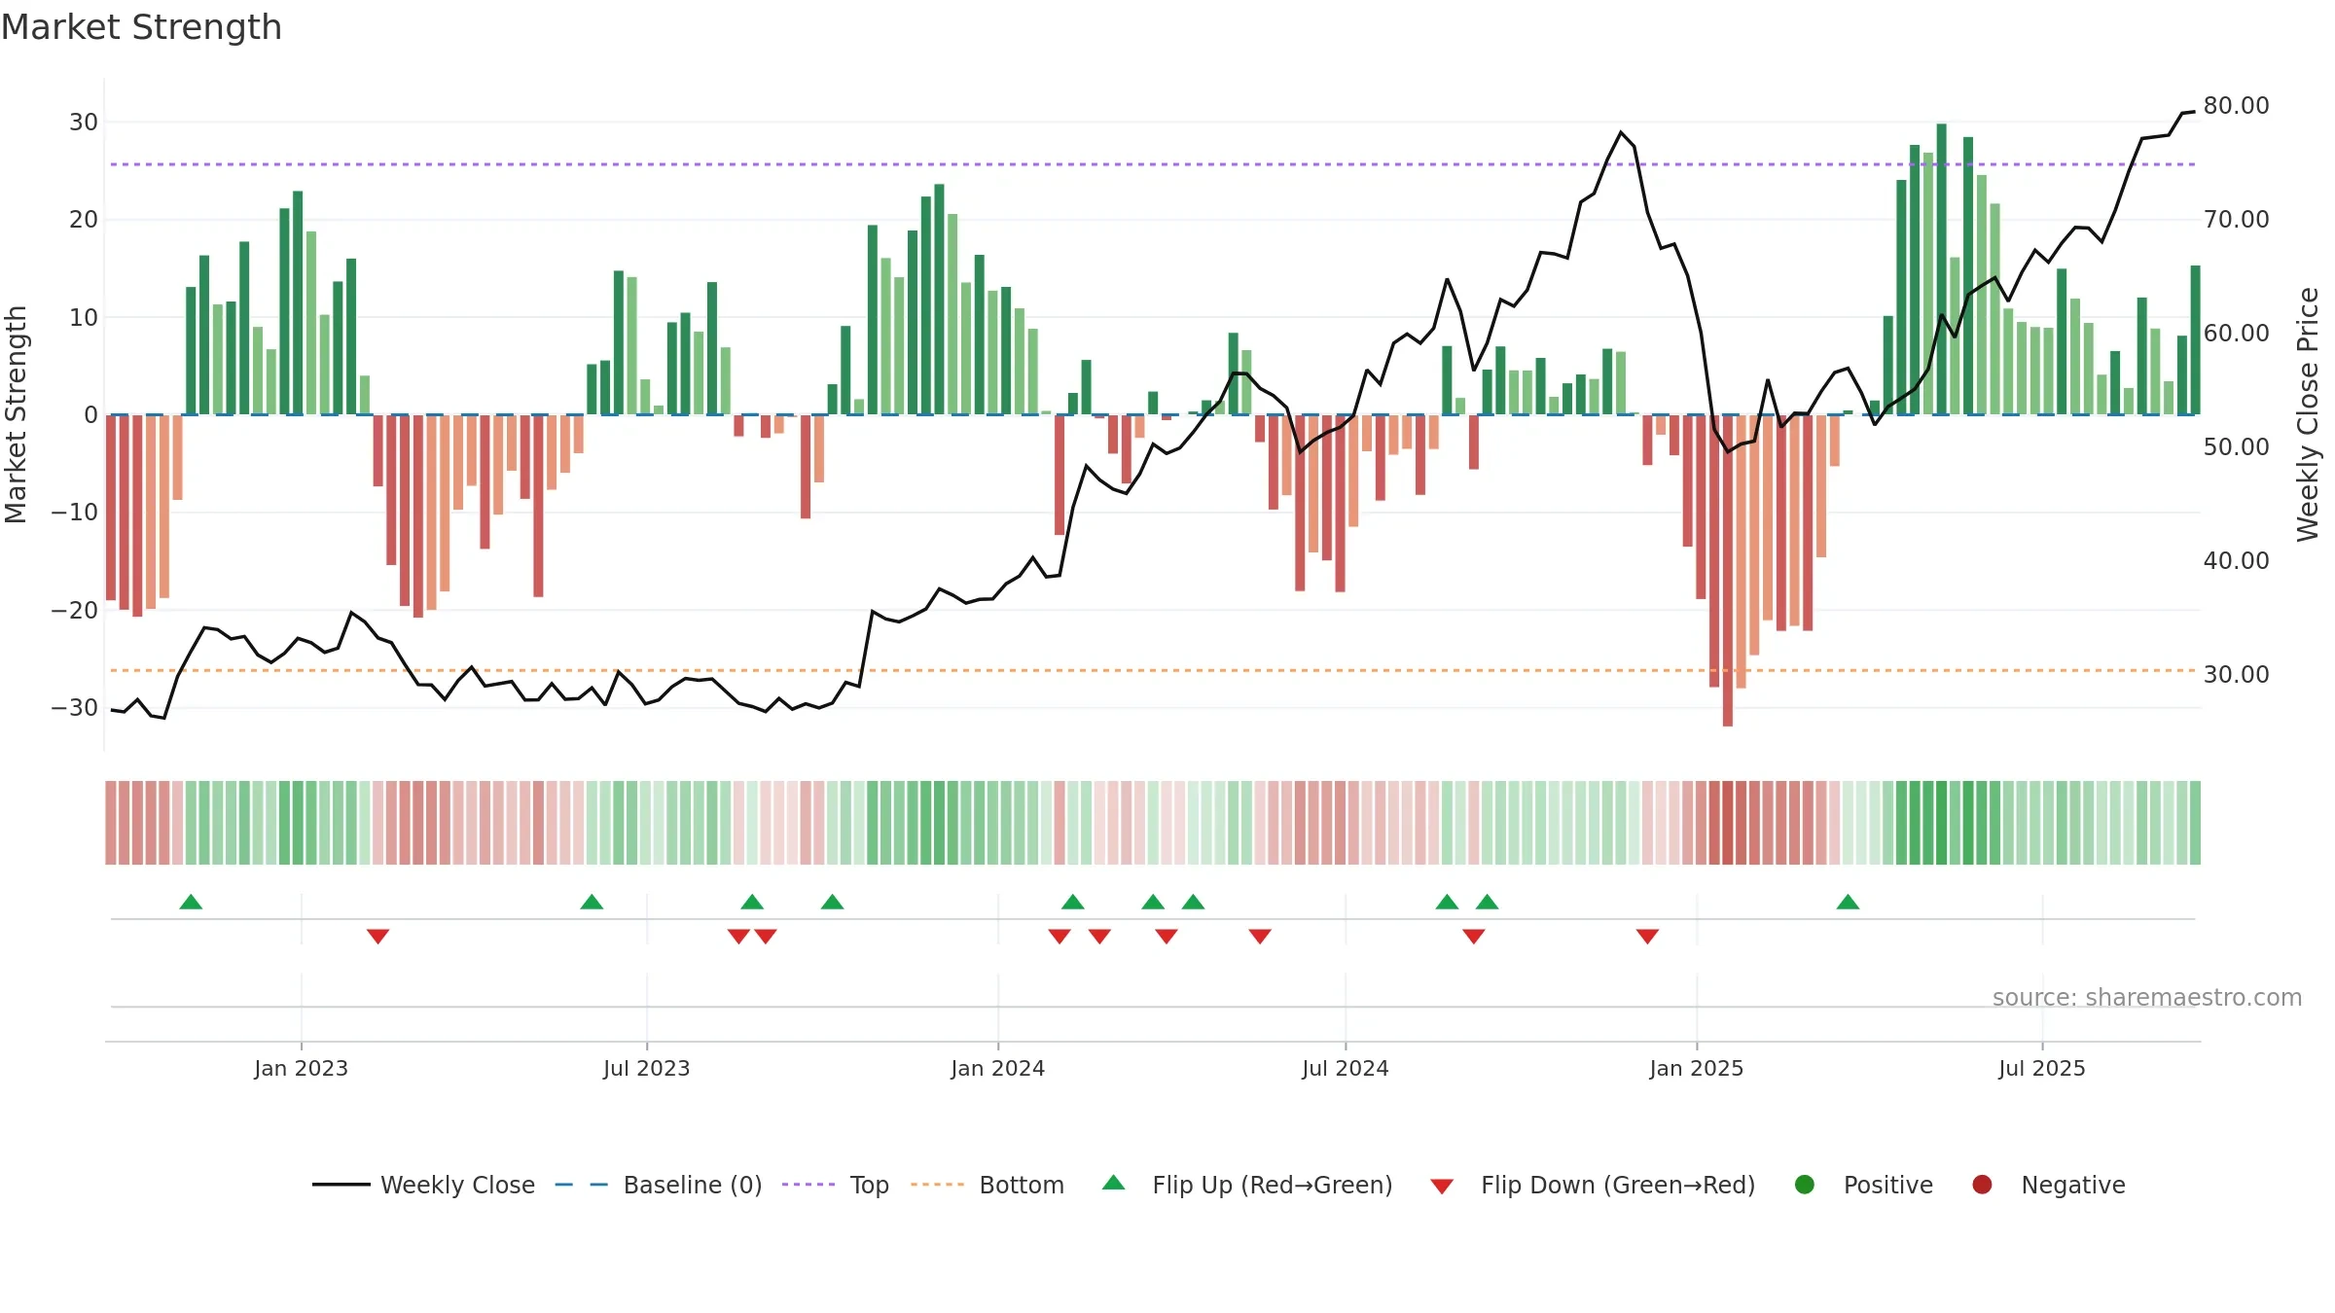This screenshot has height=1313, width=2335.
Task: Click the 40.00 price axis label
Action: 2236,561
